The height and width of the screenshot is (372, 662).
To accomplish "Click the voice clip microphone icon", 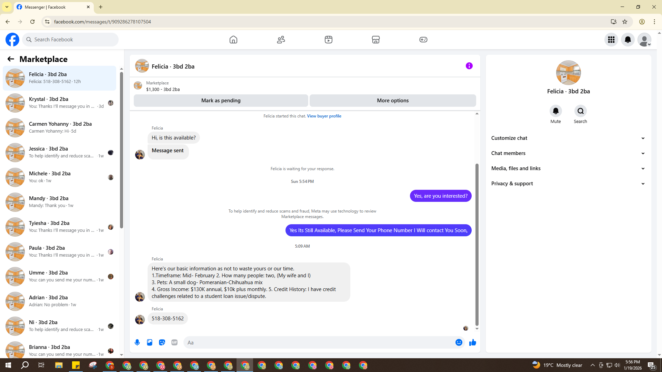I will (x=137, y=342).
